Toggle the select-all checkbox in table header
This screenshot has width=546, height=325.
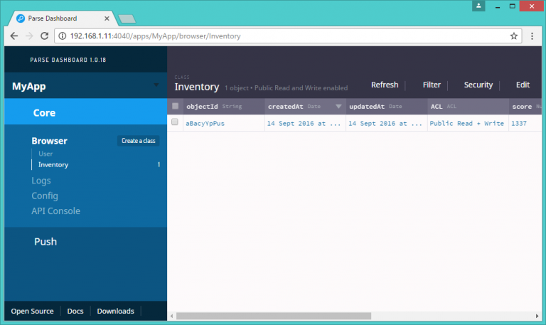click(x=176, y=106)
